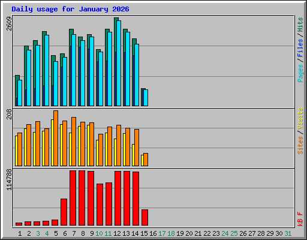Image resolution: width=307 pixels, height=240 pixels.
Task: Select day 9 on the date axis
Action: pos(92,233)
